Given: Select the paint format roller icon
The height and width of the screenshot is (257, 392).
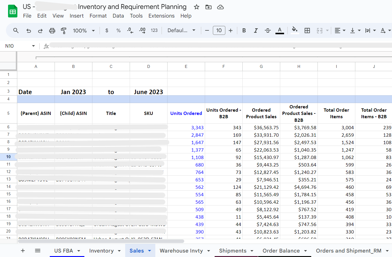Looking at the screenshot, I should coord(63,30).
